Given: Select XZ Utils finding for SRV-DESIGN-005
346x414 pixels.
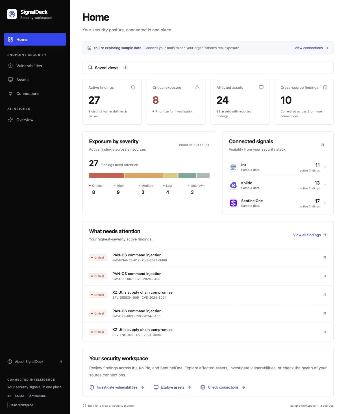Looking at the screenshot, I should tap(142, 292).
